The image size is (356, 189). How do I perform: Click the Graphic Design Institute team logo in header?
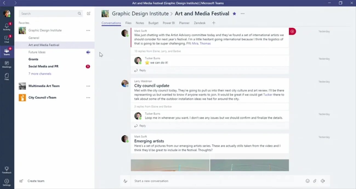click(105, 13)
